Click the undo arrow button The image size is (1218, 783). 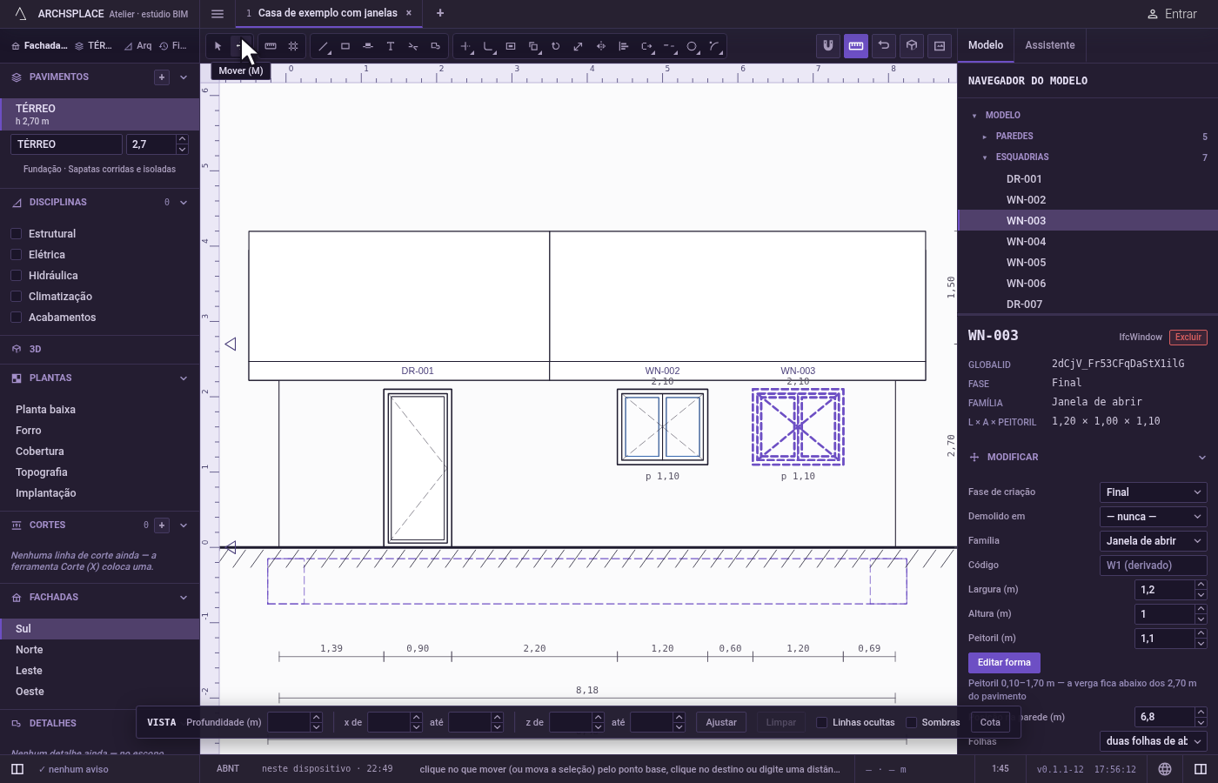click(884, 45)
